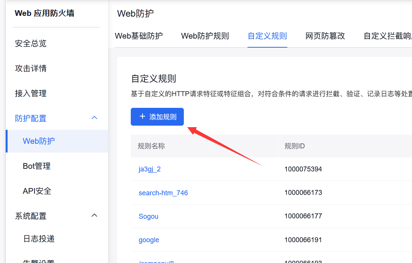Click the Web 应用防火墙 product title

click(44, 13)
